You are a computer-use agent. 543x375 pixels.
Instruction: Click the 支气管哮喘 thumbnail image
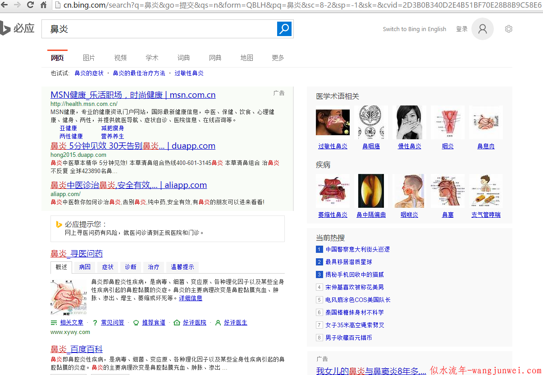486,191
